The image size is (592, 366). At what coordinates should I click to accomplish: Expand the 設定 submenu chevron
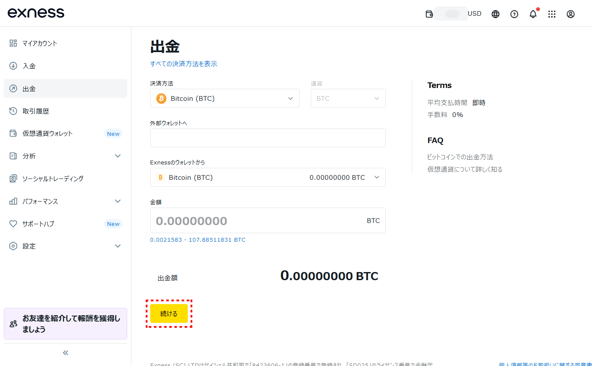click(x=118, y=246)
